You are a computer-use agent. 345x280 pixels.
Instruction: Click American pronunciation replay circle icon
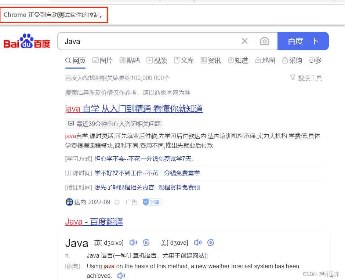211,243
